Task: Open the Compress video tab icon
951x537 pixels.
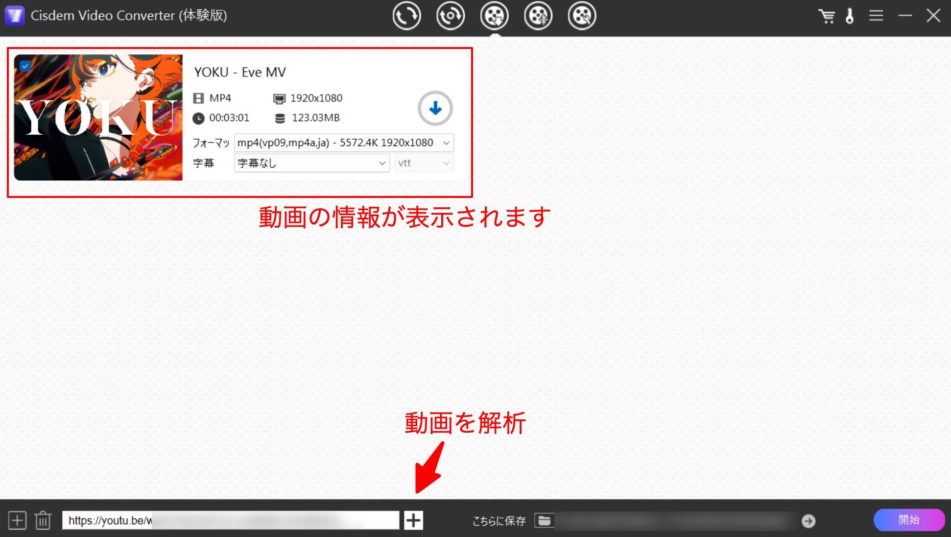Action: click(538, 16)
